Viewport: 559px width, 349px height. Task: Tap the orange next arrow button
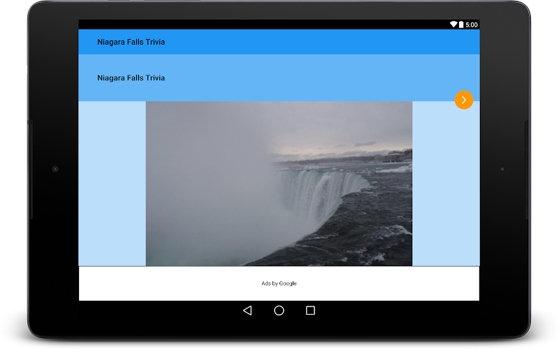[463, 100]
